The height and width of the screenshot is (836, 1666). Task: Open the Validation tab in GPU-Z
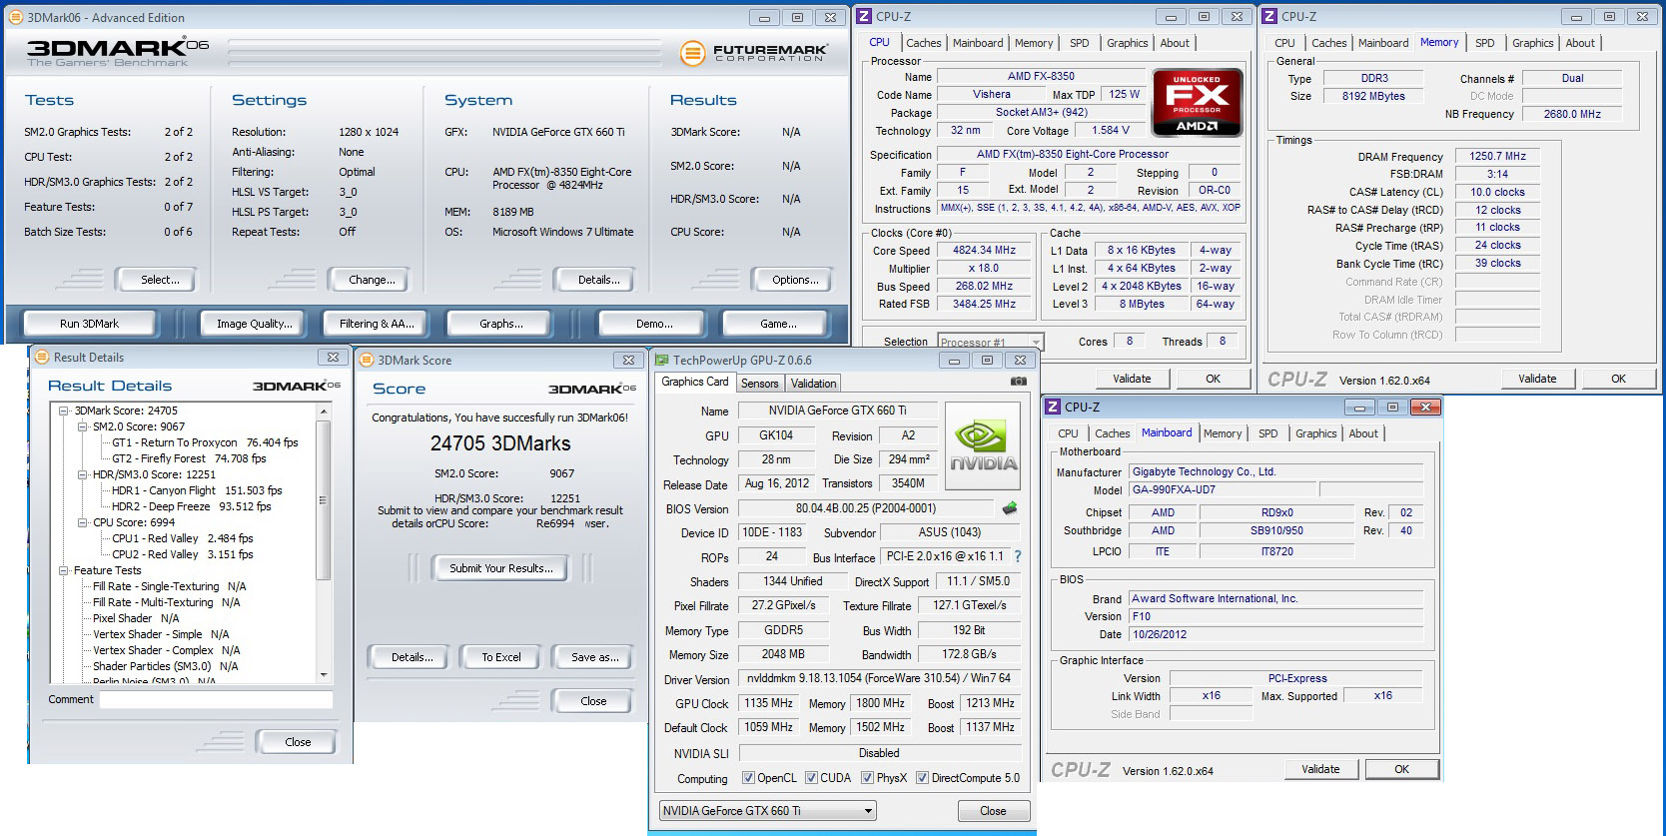pos(813,384)
